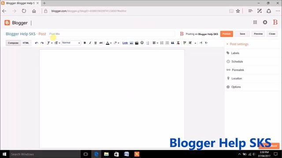Open Google notifications
The height and width of the screenshot is (158, 282).
point(265,22)
